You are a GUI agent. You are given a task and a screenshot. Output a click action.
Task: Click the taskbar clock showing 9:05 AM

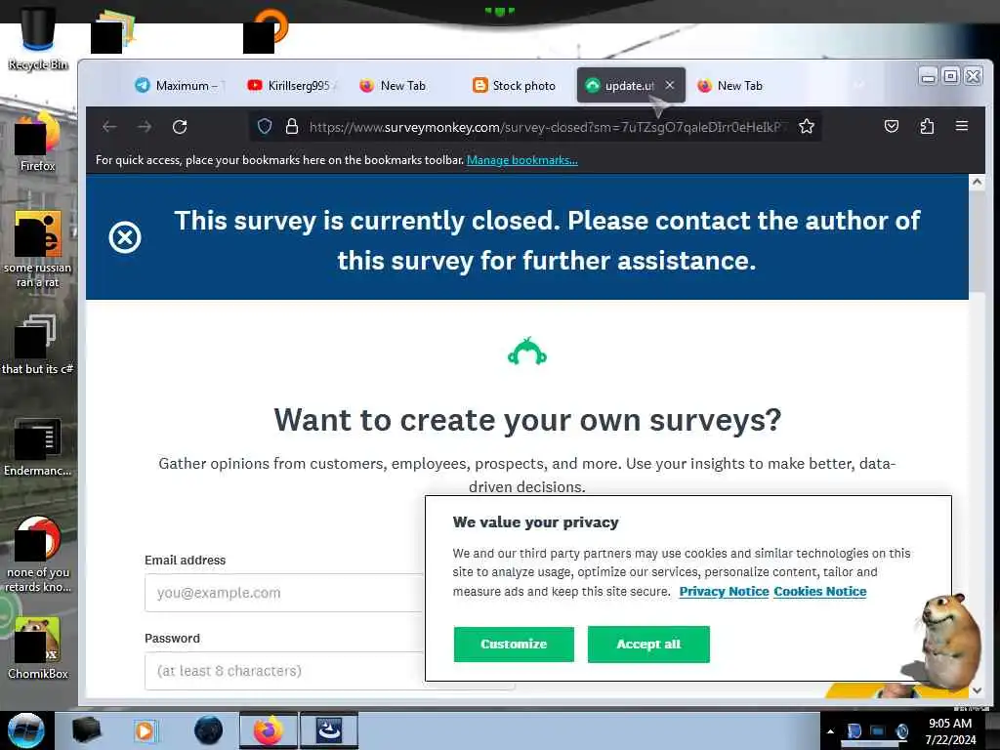(x=950, y=731)
